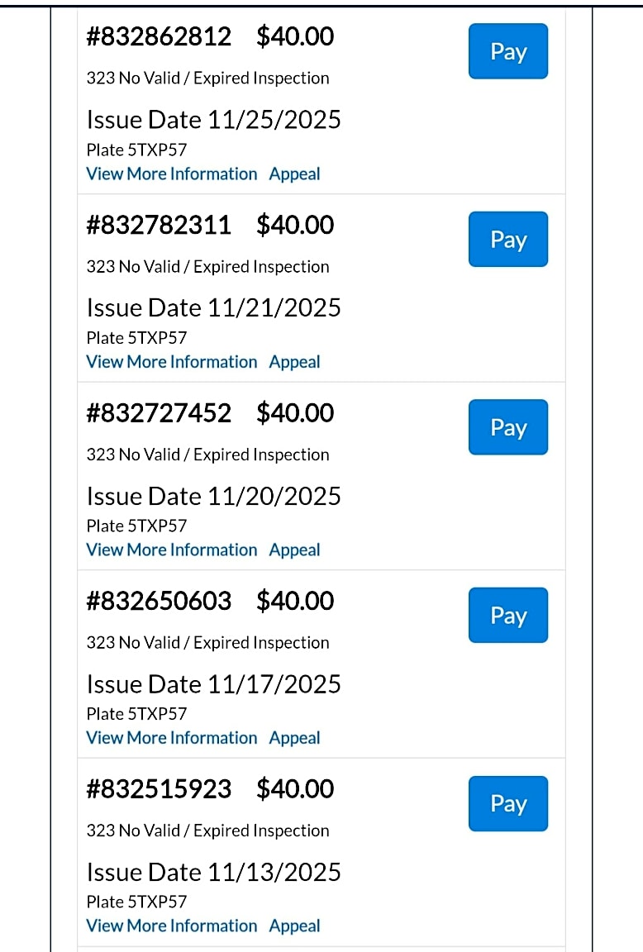643x952 pixels.
Task: Pay ticket #832515923
Action: (507, 803)
